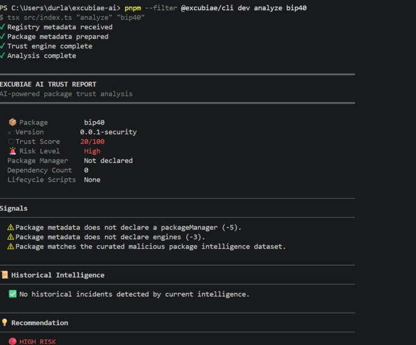
Task: Click the 'Lifecycle Scripts' label
Action: 42,179
